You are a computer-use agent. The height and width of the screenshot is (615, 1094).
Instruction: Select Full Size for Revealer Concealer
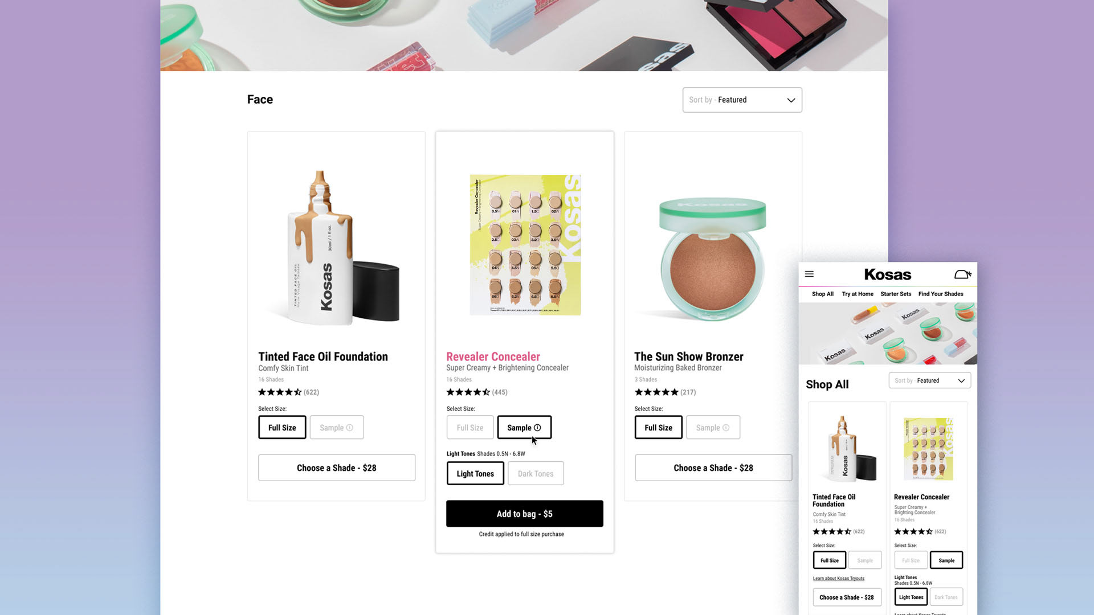pyautogui.click(x=470, y=428)
